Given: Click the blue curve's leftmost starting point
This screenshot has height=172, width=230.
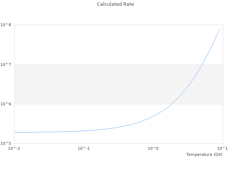Looking at the screenshot, I should (15, 132).
